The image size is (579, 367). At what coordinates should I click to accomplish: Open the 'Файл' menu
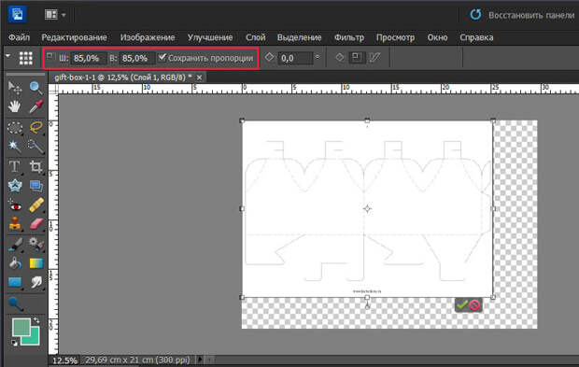(19, 37)
